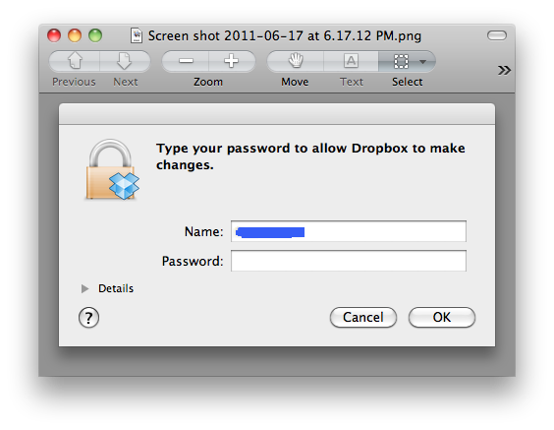Go to the Previous image arrow

[x=75, y=61]
